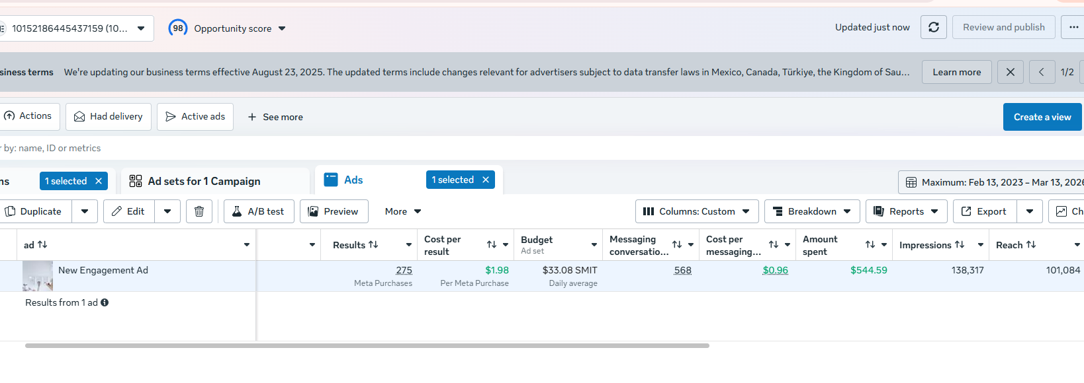Sort the Impressions column
Screen dimensions: 1084x383
pos(960,245)
